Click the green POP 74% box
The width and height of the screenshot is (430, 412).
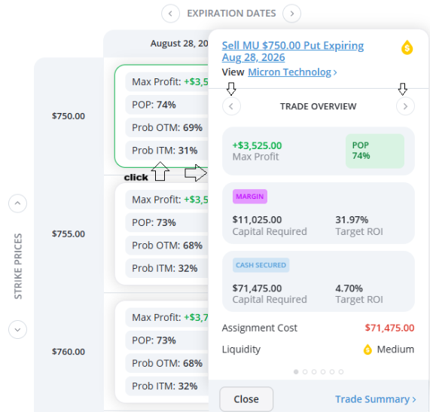(x=375, y=151)
